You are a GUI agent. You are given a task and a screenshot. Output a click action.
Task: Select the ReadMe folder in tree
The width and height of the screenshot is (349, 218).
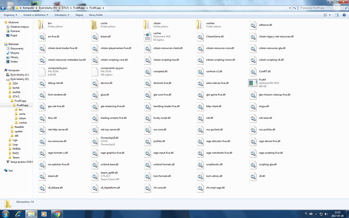pyautogui.click(x=19, y=127)
